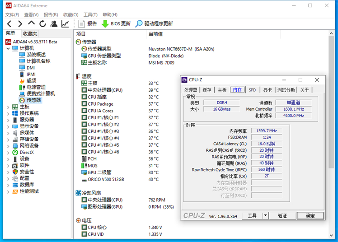This screenshot has width=338, height=242.
Task: Expand the 网络设备 tree node
Action: (8, 146)
